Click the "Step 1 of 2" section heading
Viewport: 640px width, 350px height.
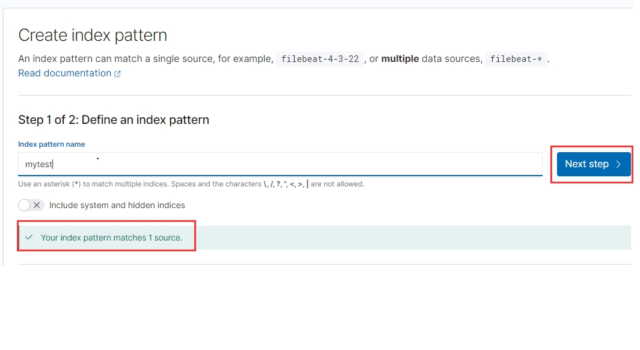[114, 120]
